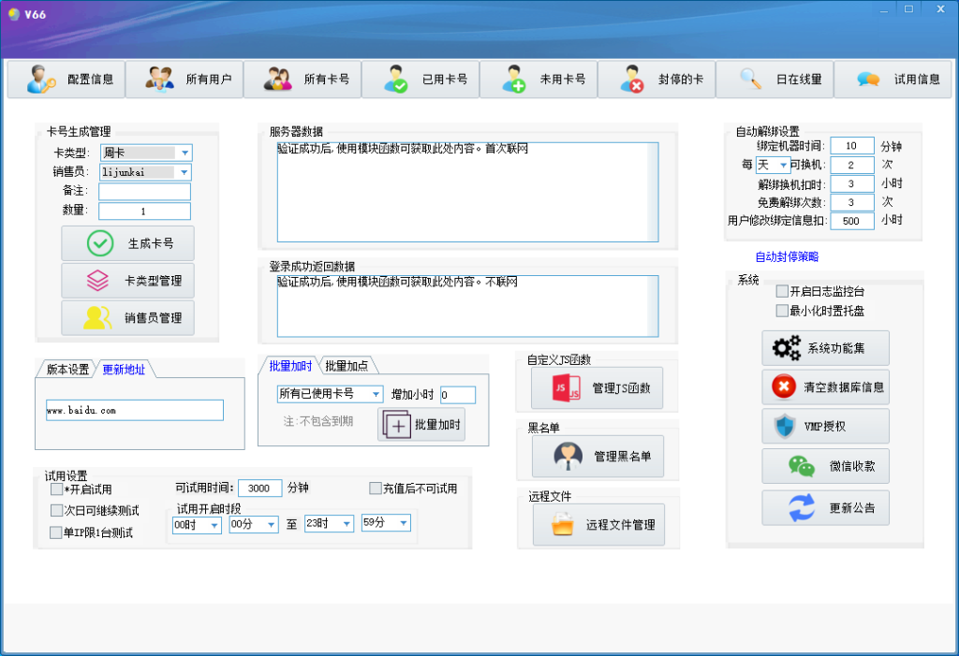Click the 配置信息 toolbar icon

click(x=66, y=80)
